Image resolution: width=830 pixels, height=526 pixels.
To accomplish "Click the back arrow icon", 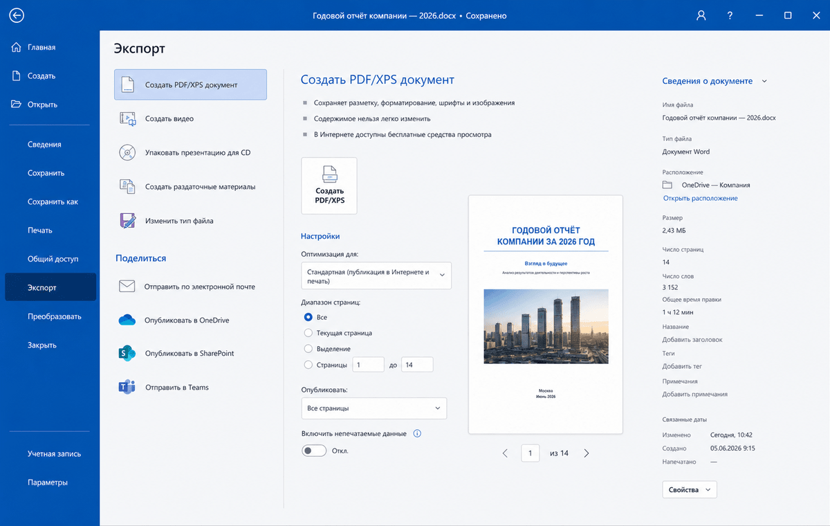I will (x=17, y=15).
